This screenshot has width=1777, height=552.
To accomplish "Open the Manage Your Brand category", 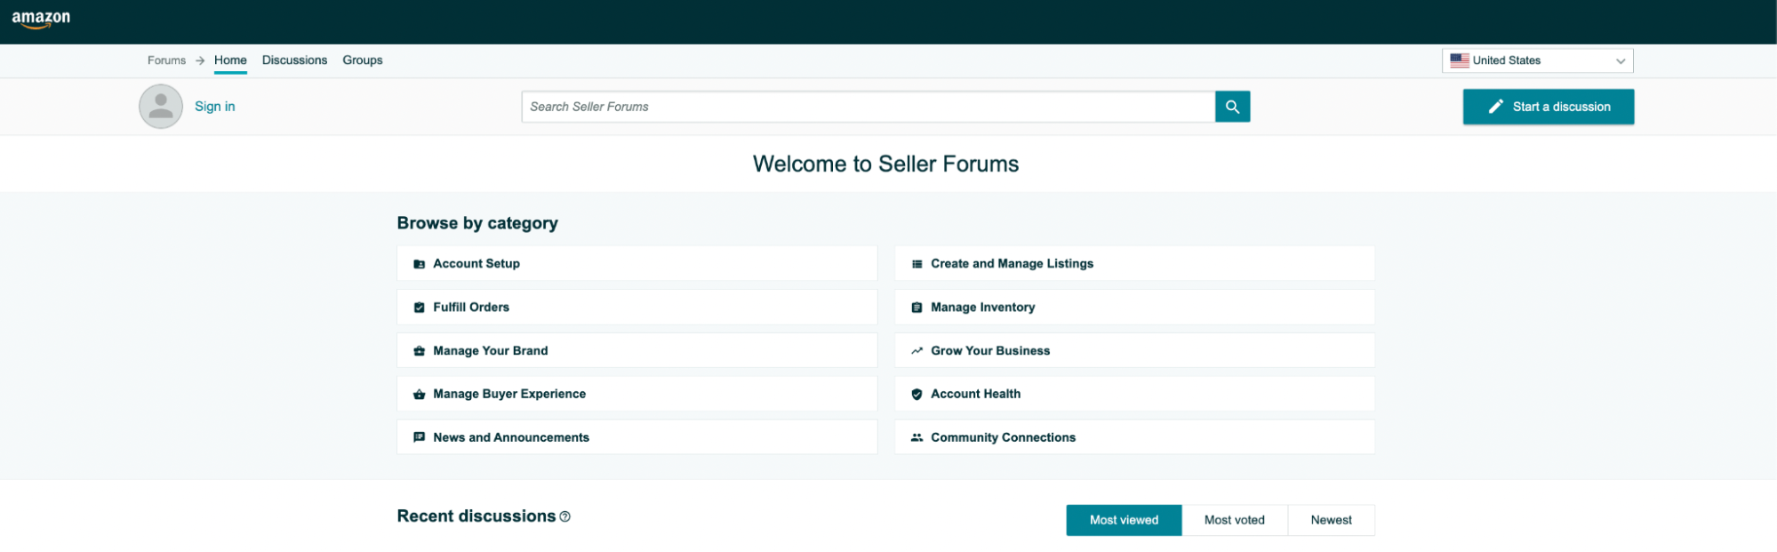I will coord(636,351).
